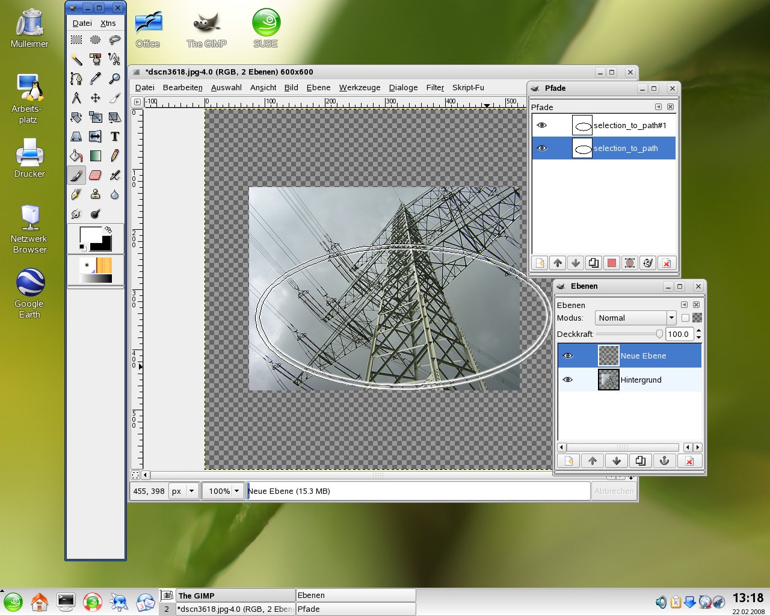The height and width of the screenshot is (616, 770).
Task: Open the Modus Normal dropdown
Action: (635, 318)
